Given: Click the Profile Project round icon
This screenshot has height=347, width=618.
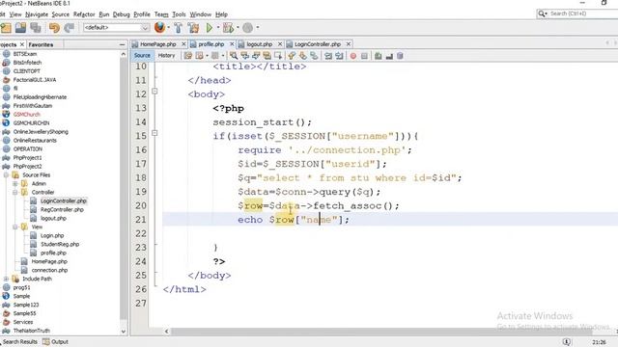Looking at the screenshot, I should (247, 28).
